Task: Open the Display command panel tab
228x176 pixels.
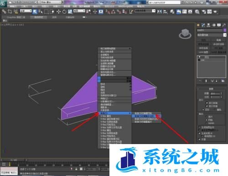Action: point(219,25)
